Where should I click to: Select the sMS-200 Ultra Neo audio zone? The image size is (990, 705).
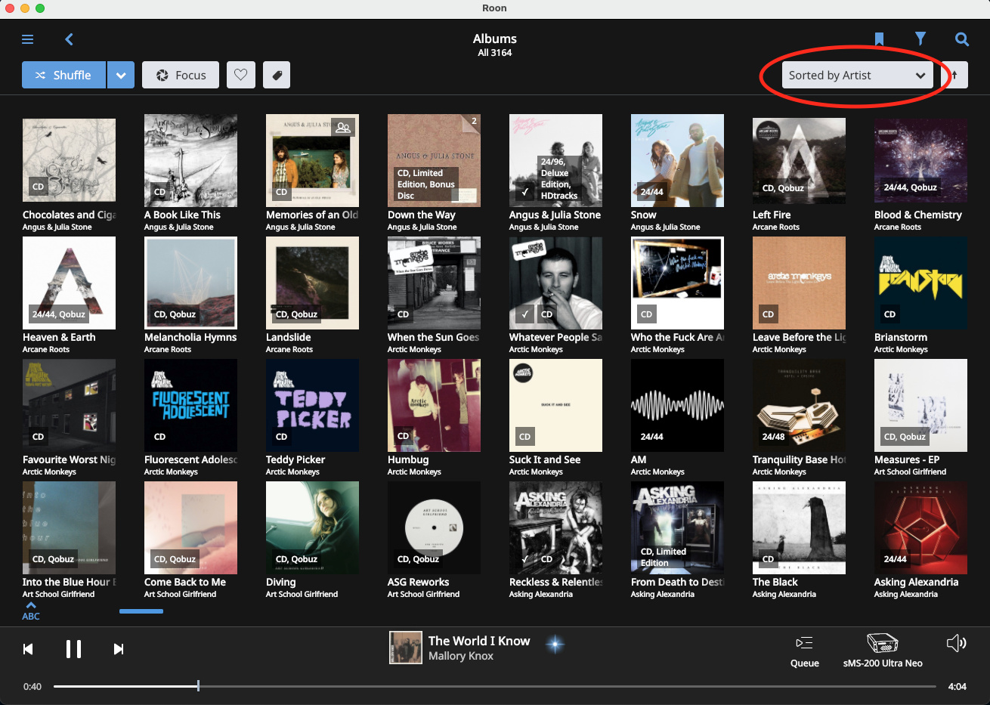coord(883,651)
